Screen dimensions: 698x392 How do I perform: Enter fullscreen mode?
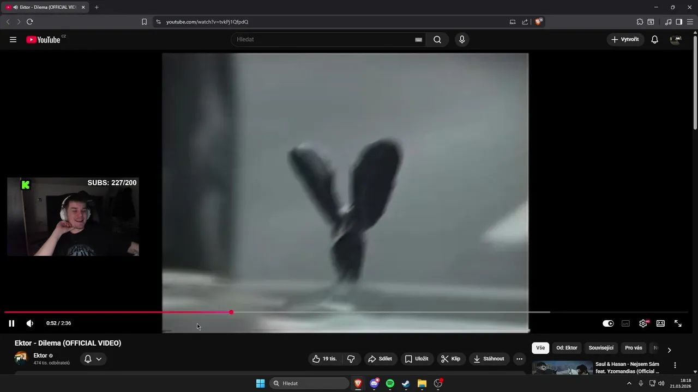pyautogui.click(x=678, y=323)
